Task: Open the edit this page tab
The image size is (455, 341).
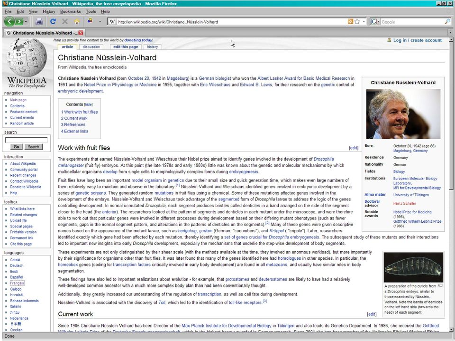Action: (x=126, y=47)
